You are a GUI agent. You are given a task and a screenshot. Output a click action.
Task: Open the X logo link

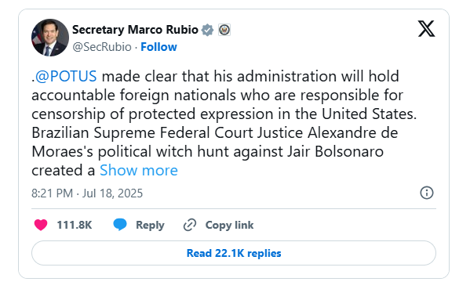coord(426,29)
